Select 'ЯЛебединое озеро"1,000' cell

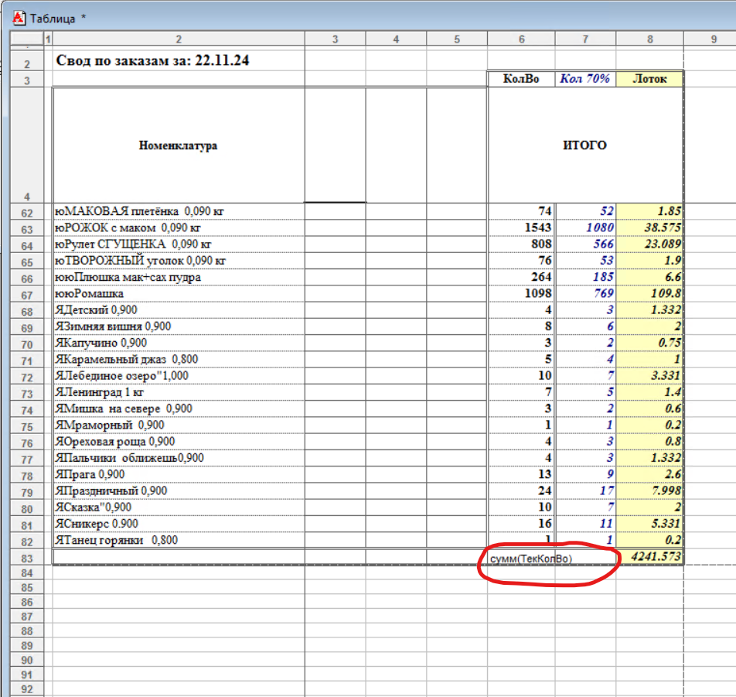(x=179, y=376)
